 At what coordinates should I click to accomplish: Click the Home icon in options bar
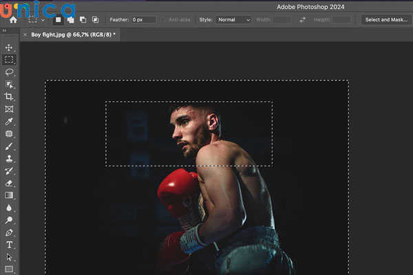pyautogui.click(x=13, y=20)
